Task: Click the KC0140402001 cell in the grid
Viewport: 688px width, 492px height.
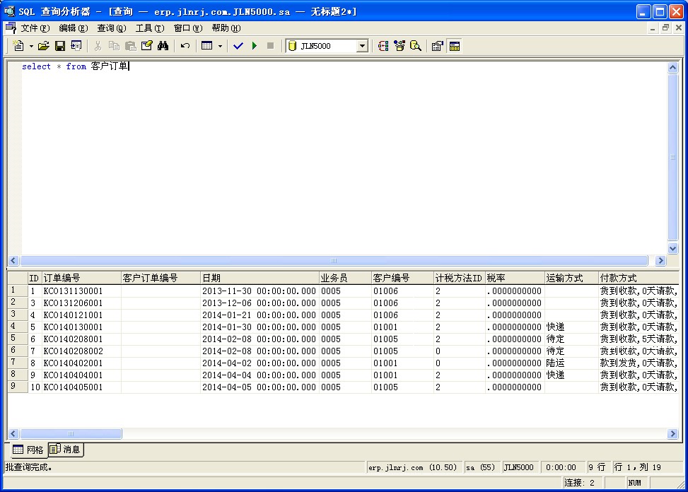Action: coord(74,363)
